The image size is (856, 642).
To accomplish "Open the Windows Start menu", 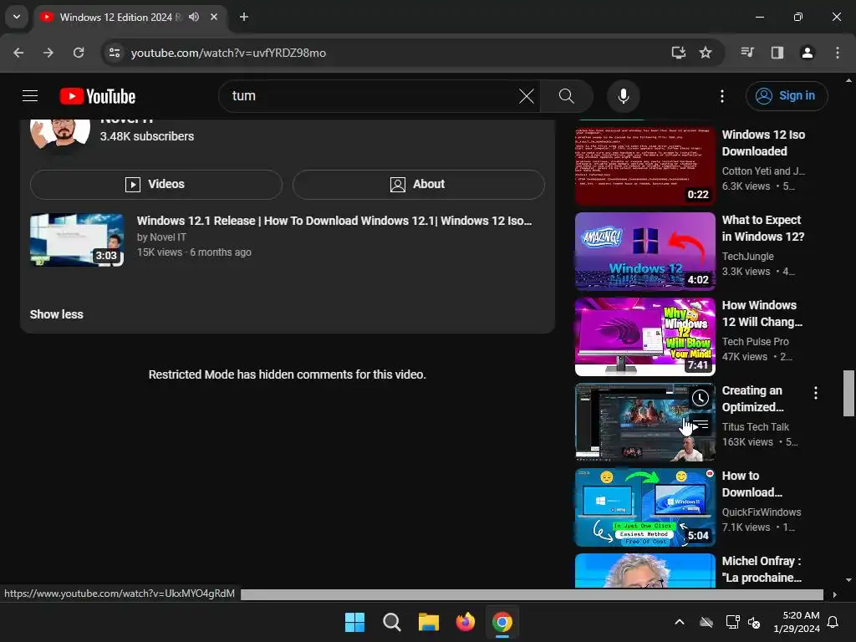I will pyautogui.click(x=354, y=622).
